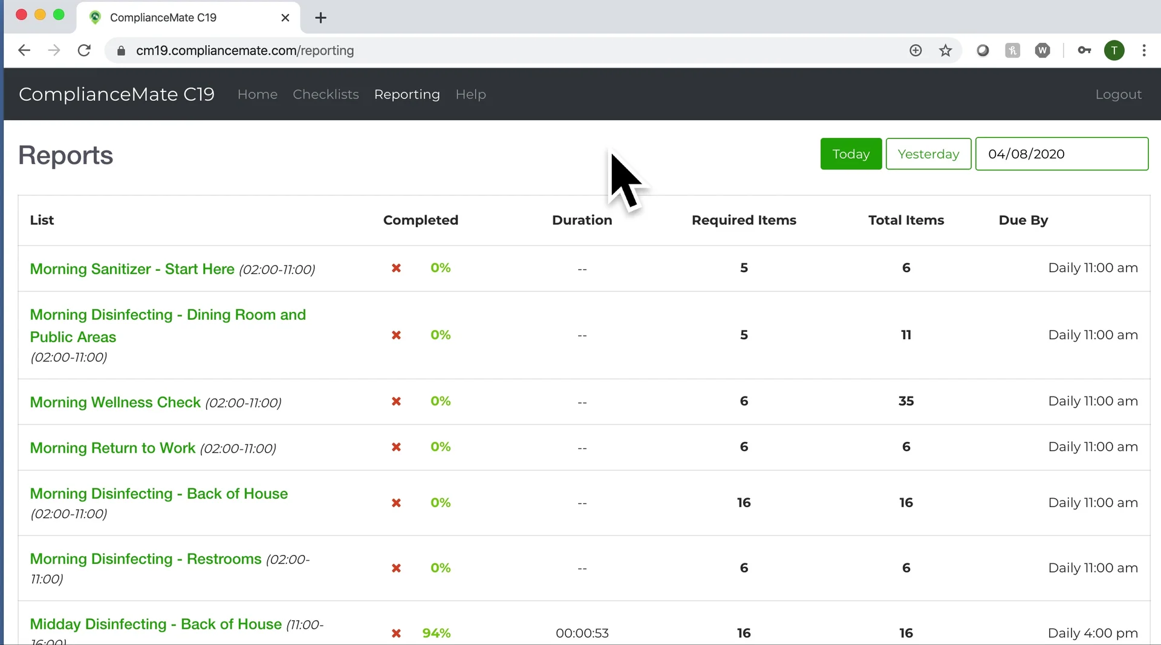The height and width of the screenshot is (645, 1161).
Task: Open Checklists from navigation bar
Action: [325, 94]
